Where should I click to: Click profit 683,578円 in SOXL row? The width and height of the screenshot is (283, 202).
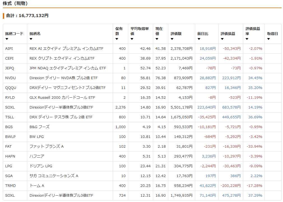click(231, 107)
